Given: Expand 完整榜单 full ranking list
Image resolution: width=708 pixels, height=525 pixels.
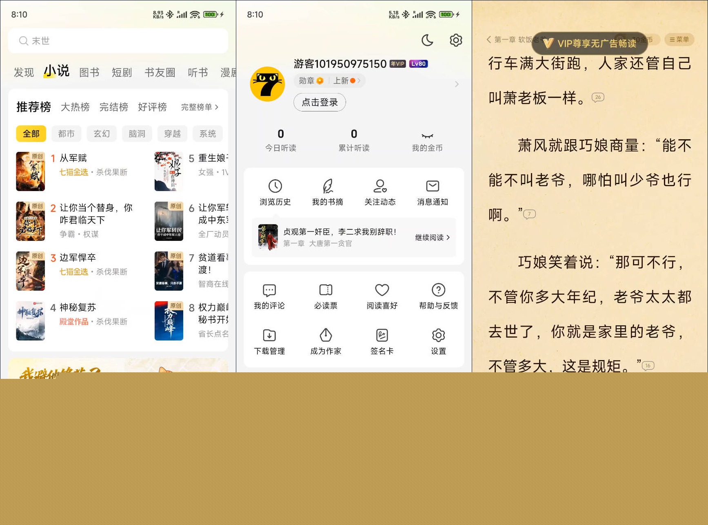Looking at the screenshot, I should (x=200, y=107).
